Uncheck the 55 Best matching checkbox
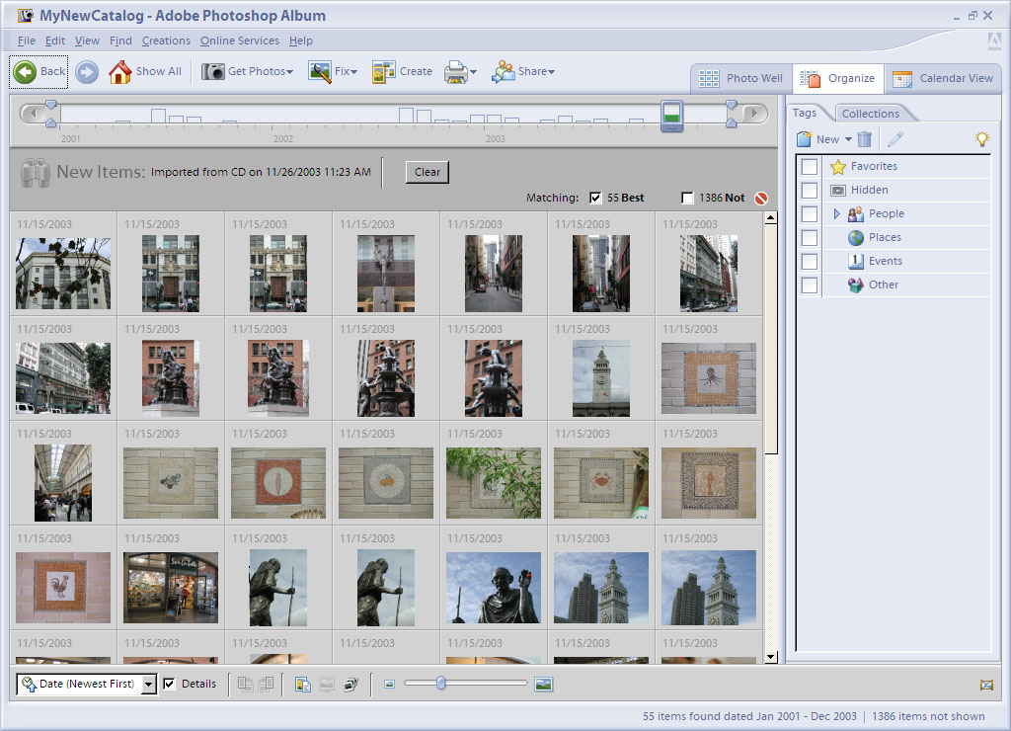 [595, 199]
